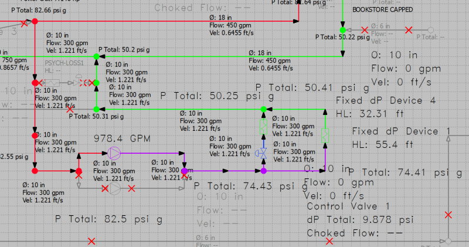Click green node at P Total 50.22 psi g
This screenshot has width=469, height=247.
point(343,30)
